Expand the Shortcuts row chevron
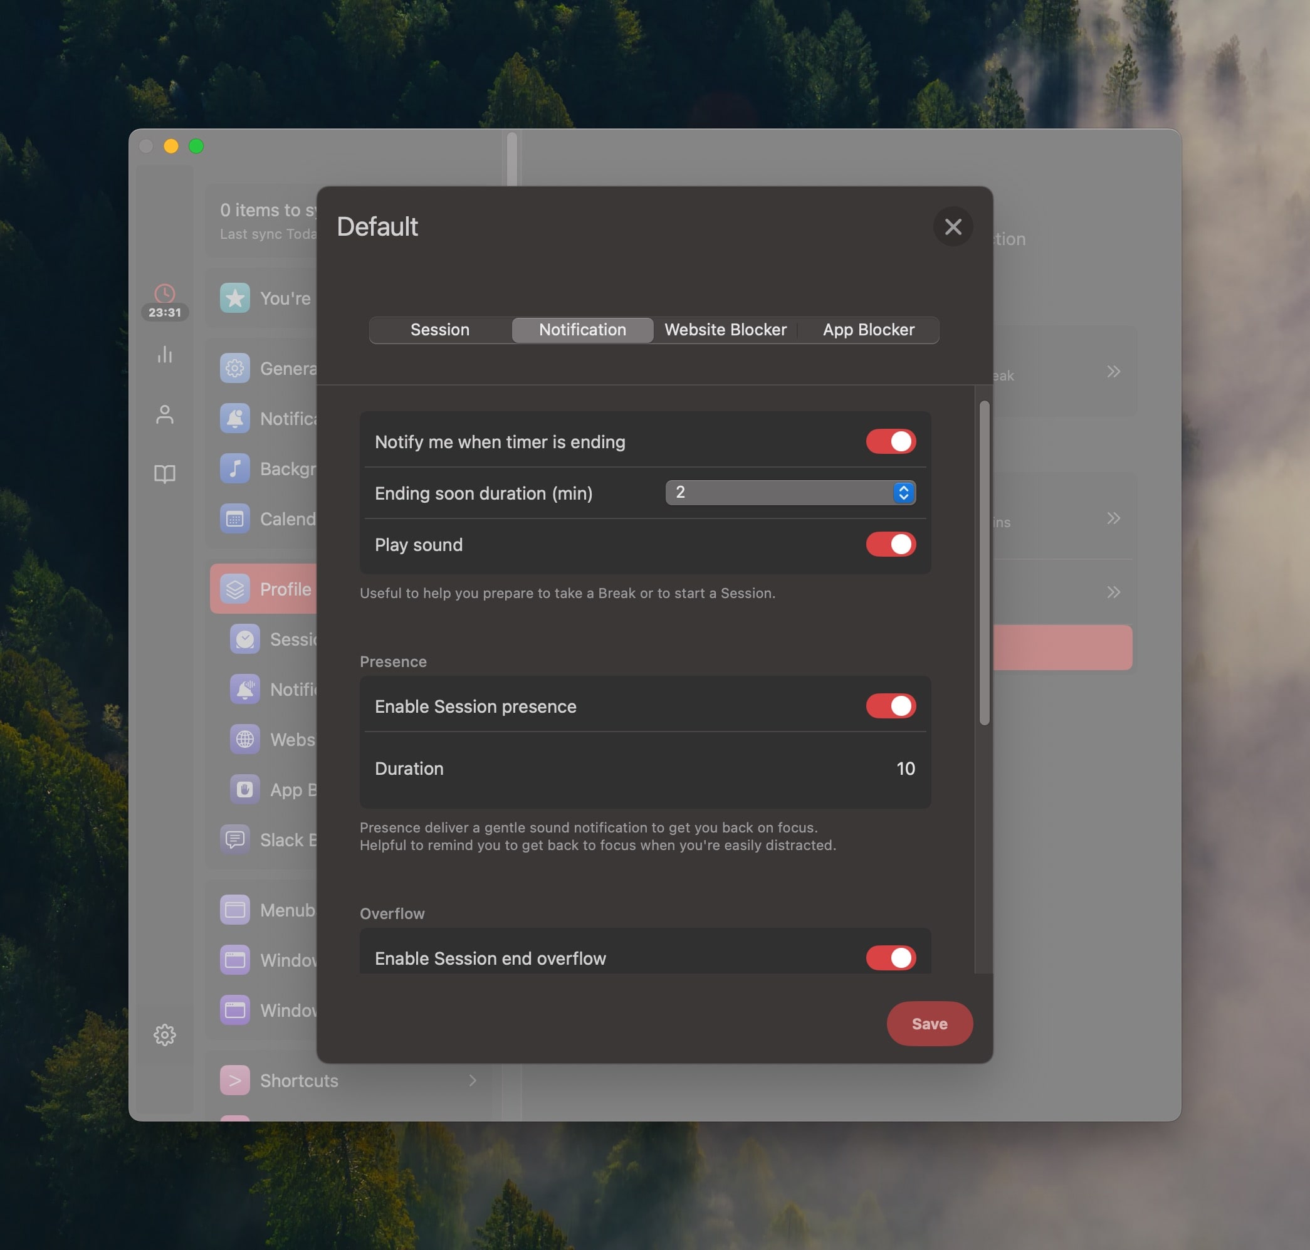Viewport: 1310px width, 1250px height. [473, 1080]
